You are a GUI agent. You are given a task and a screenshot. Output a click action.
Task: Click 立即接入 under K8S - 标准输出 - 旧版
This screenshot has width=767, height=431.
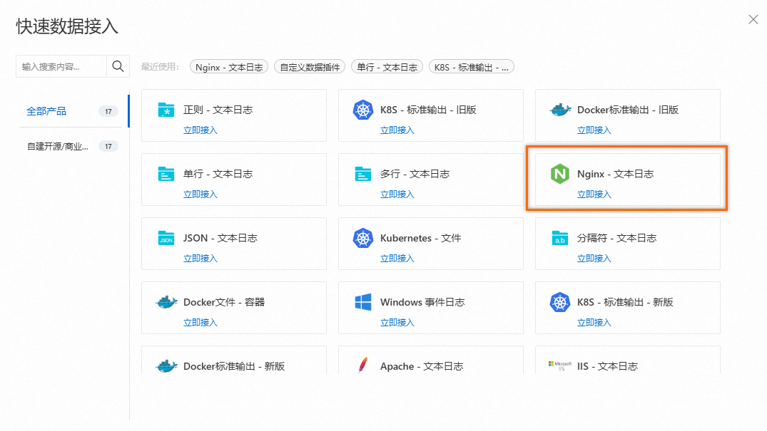(x=397, y=130)
